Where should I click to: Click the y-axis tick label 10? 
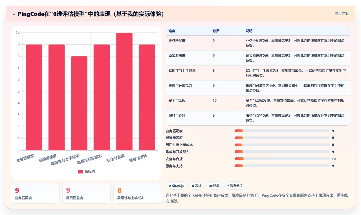pos(18,32)
